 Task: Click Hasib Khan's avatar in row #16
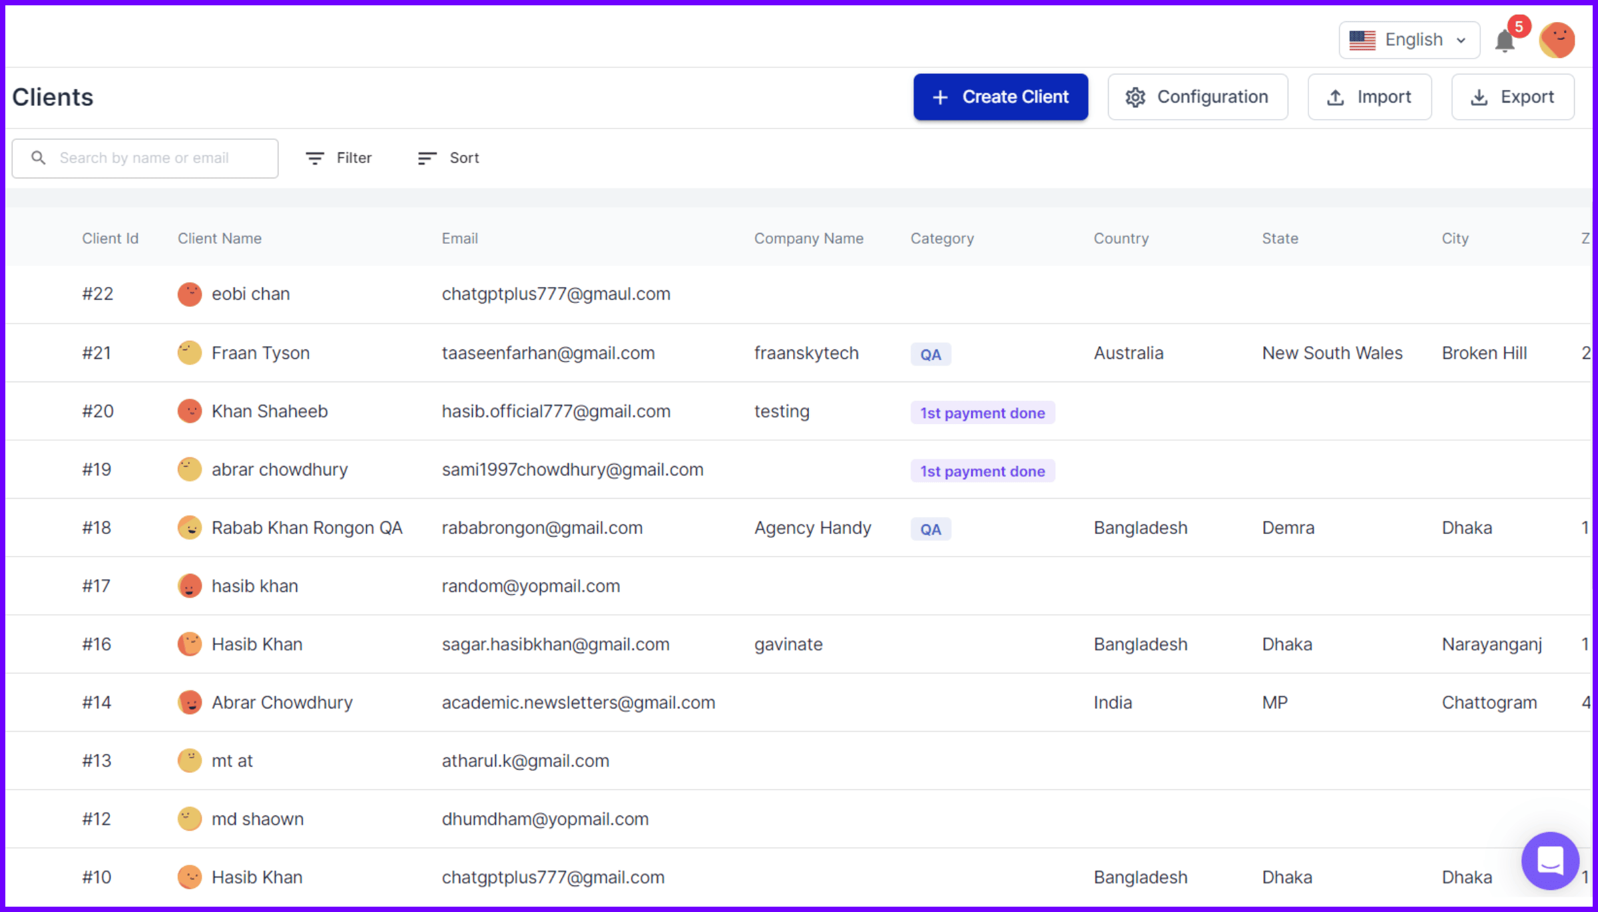click(190, 644)
